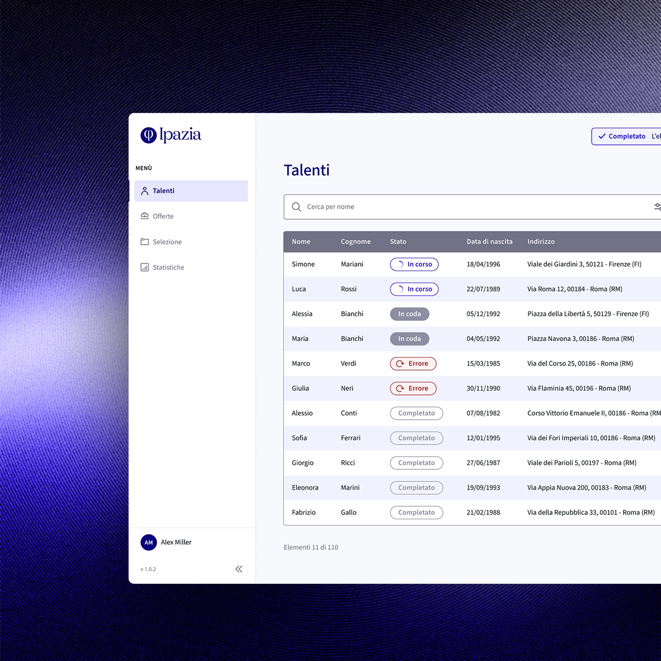The height and width of the screenshot is (661, 661).
Task: Open the filter sliders icon
Action: pos(657,207)
